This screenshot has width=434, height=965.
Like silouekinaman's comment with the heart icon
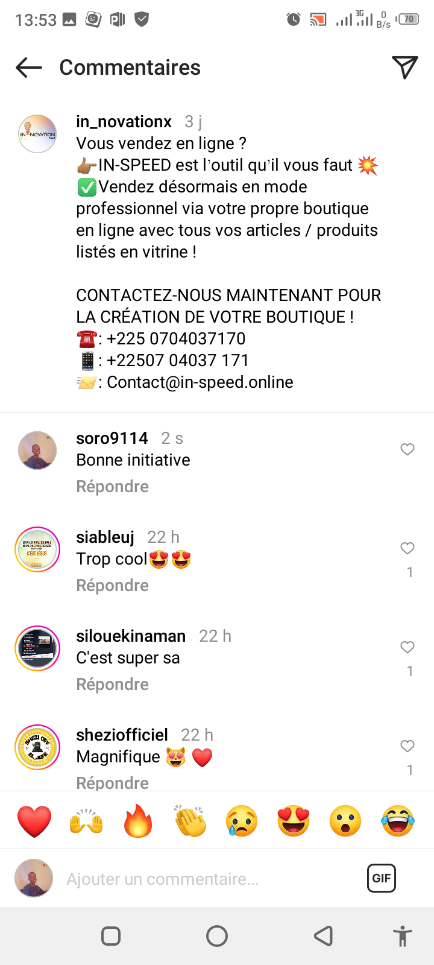tap(407, 647)
